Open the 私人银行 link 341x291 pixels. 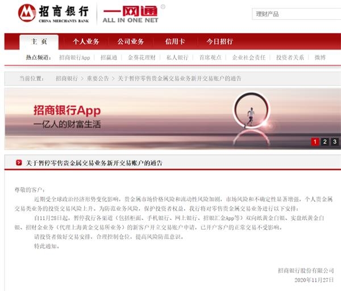[x=177, y=57]
